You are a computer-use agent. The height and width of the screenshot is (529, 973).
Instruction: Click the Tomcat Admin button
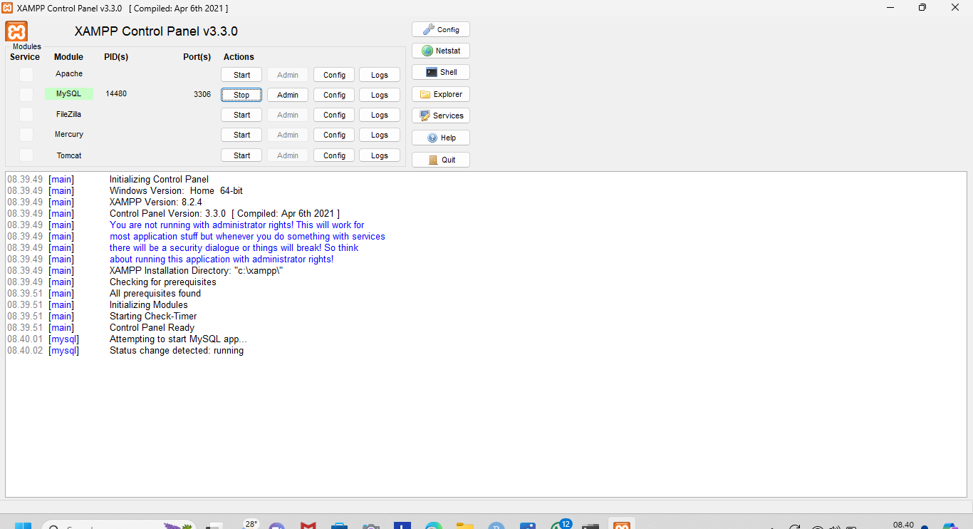(x=288, y=155)
